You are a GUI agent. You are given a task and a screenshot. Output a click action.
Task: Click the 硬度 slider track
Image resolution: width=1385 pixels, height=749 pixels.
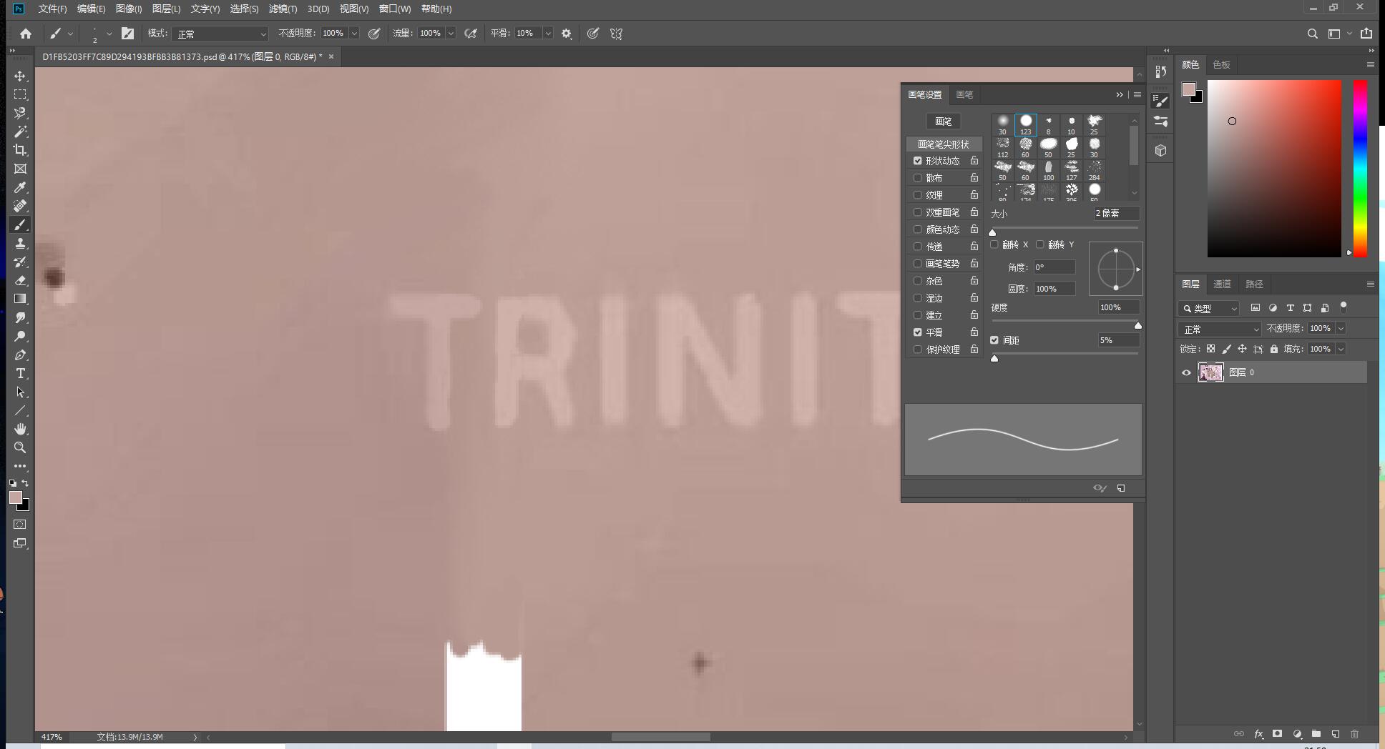point(1065,321)
